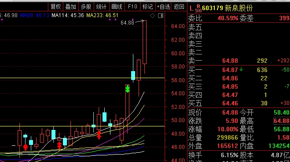
Task: Click the MA114: 45.36 indicator label
Action: pyautogui.click(x=68, y=15)
